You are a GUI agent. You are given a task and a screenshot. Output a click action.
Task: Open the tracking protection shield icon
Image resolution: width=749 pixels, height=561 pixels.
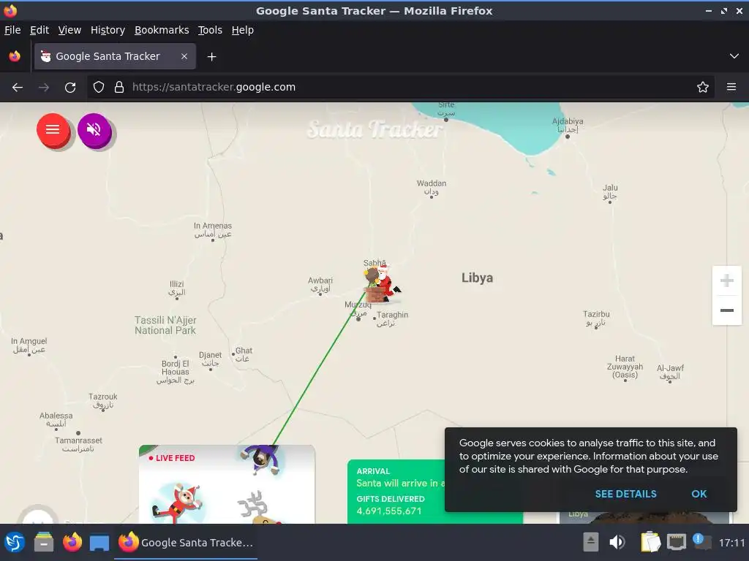(99, 88)
